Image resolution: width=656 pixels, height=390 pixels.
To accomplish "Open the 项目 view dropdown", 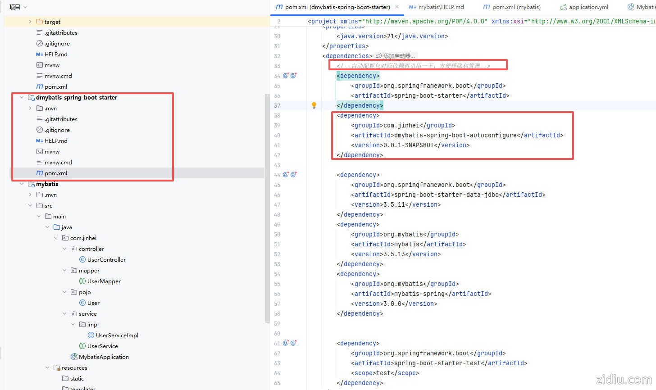I will point(18,7).
